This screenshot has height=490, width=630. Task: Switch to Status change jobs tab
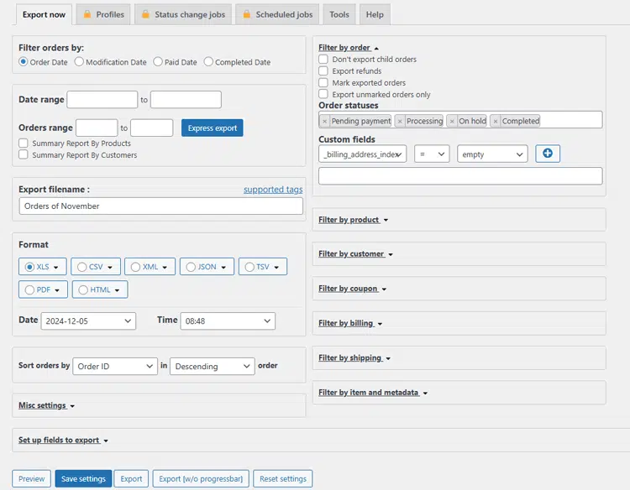coord(183,14)
